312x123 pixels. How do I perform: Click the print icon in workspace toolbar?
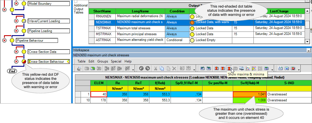pyautogui.click(x=79, y=68)
